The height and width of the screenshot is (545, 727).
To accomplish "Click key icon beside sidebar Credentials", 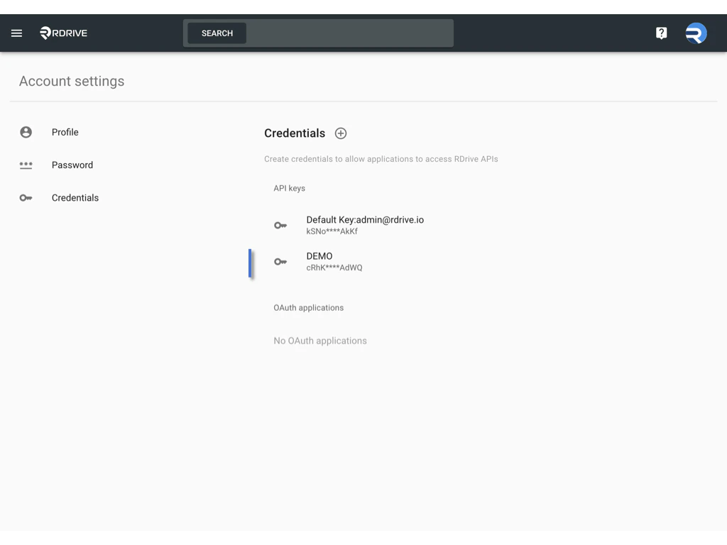I will 26,198.
